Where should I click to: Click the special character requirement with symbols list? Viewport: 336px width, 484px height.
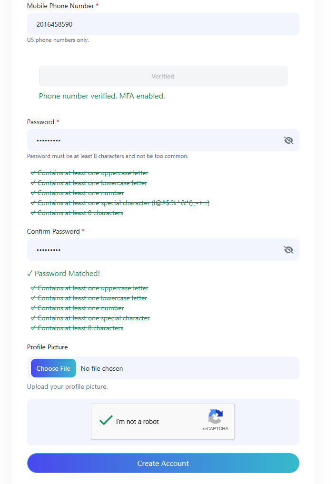tap(120, 203)
